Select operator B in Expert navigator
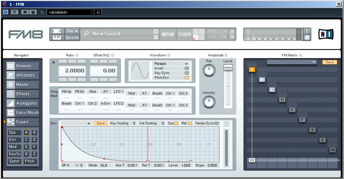344x179 pixels. tap(34, 132)
